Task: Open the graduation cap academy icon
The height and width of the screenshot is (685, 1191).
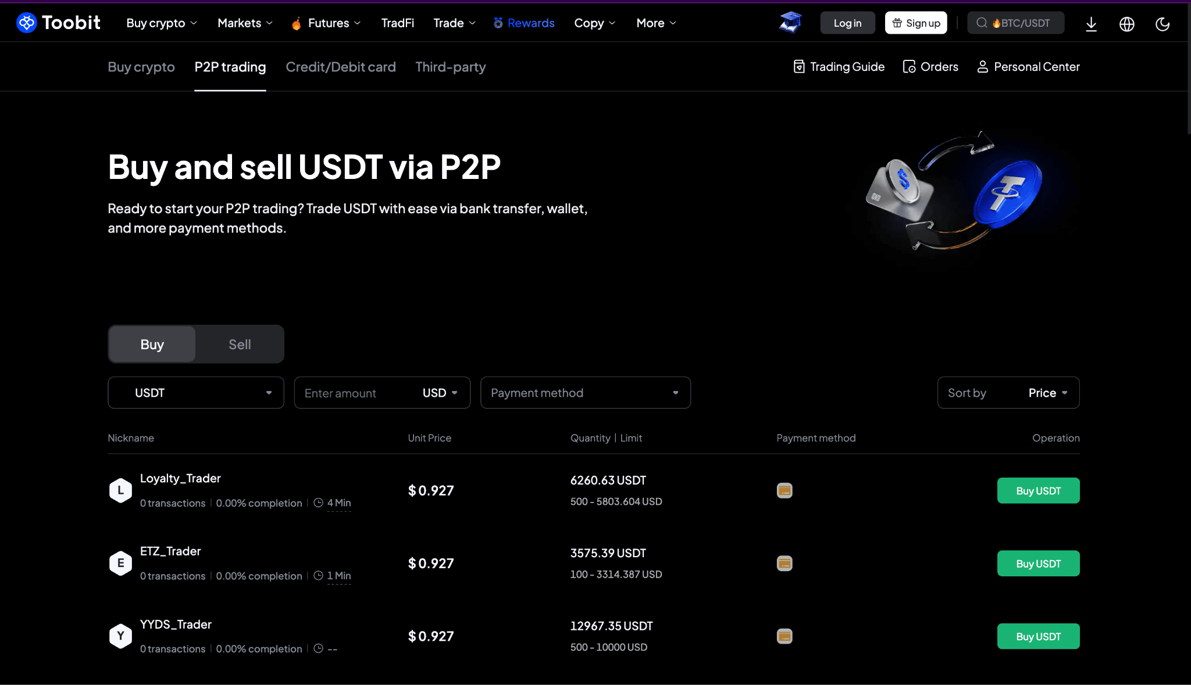Action: (x=790, y=23)
